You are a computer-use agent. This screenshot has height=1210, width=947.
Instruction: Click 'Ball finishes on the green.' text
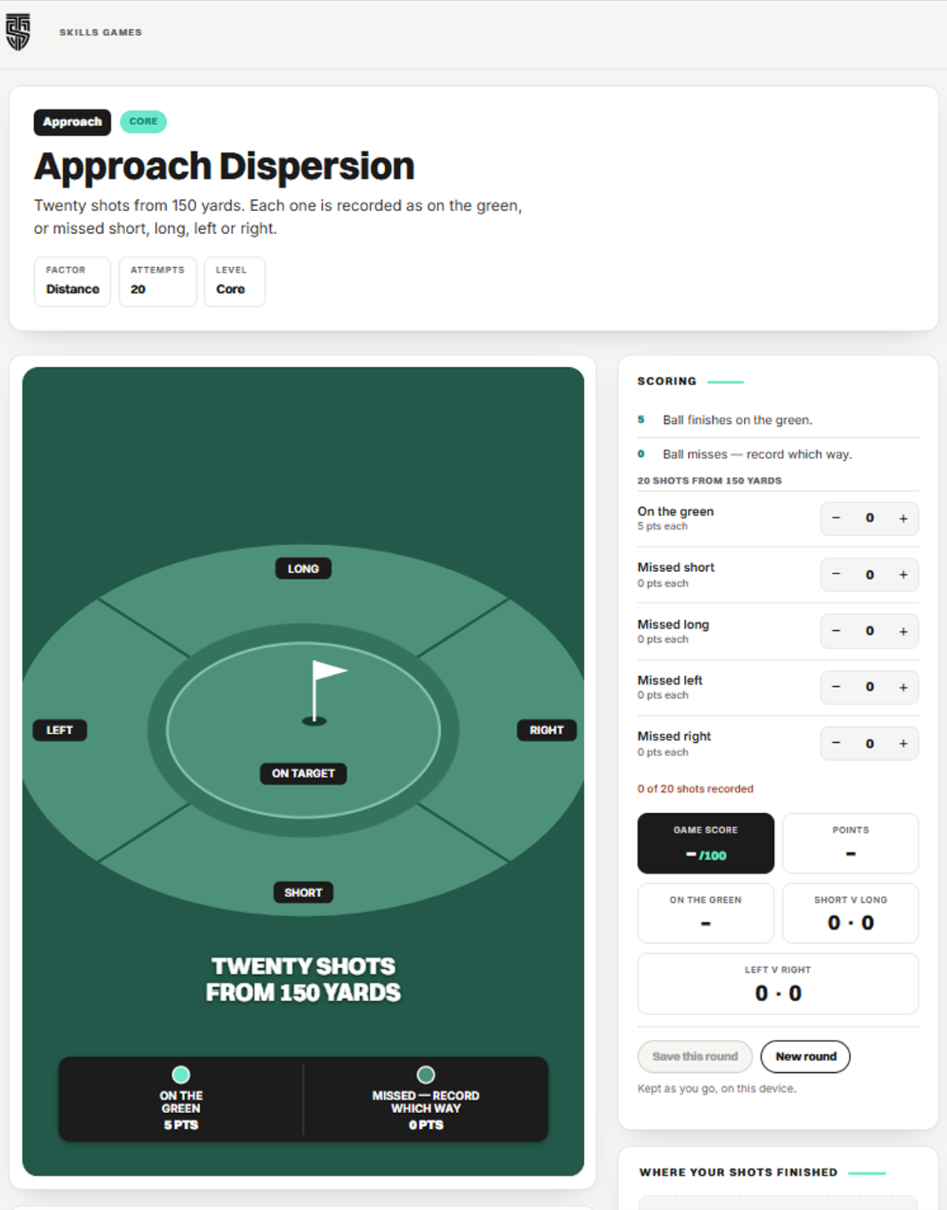(x=737, y=420)
